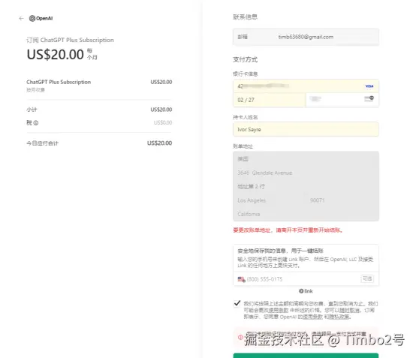Click the ChatGPT Plus Subscription line item

coord(59,83)
